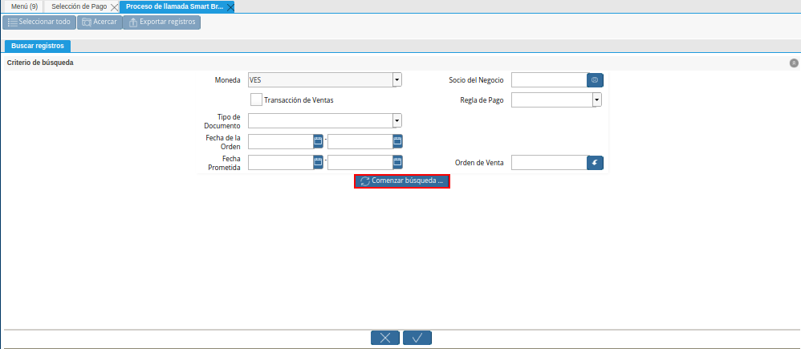Click the Transacción de Ventas label
The height and width of the screenshot is (349, 801).
click(x=299, y=100)
